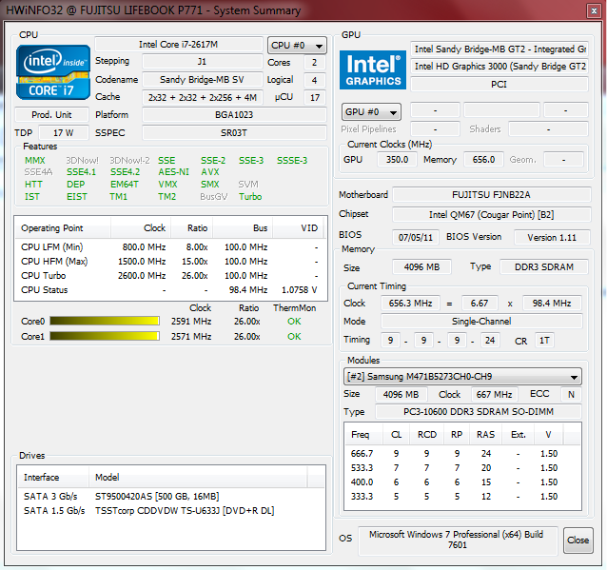Click the memory clock 656.3 MHz field

click(x=410, y=304)
